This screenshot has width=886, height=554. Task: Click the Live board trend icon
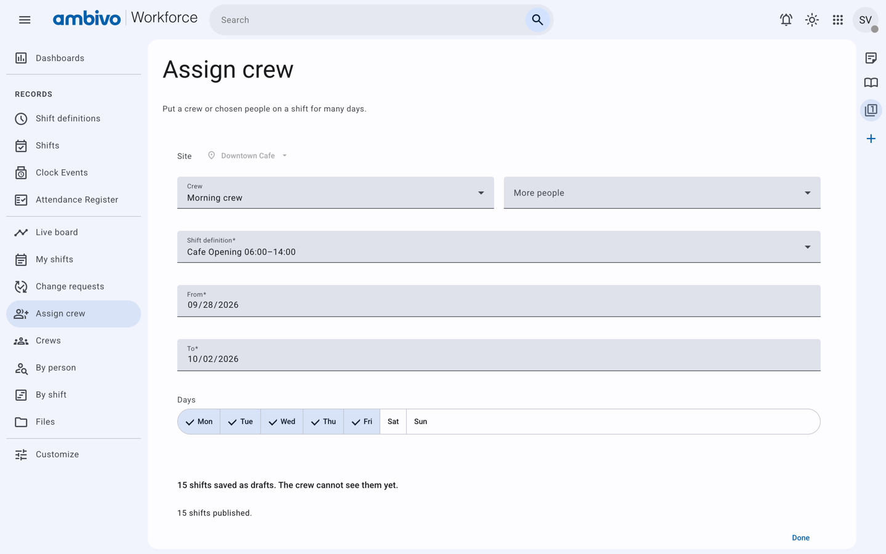(21, 232)
